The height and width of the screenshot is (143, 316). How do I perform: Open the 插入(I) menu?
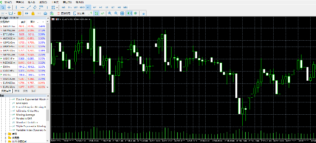click(x=31, y=3)
